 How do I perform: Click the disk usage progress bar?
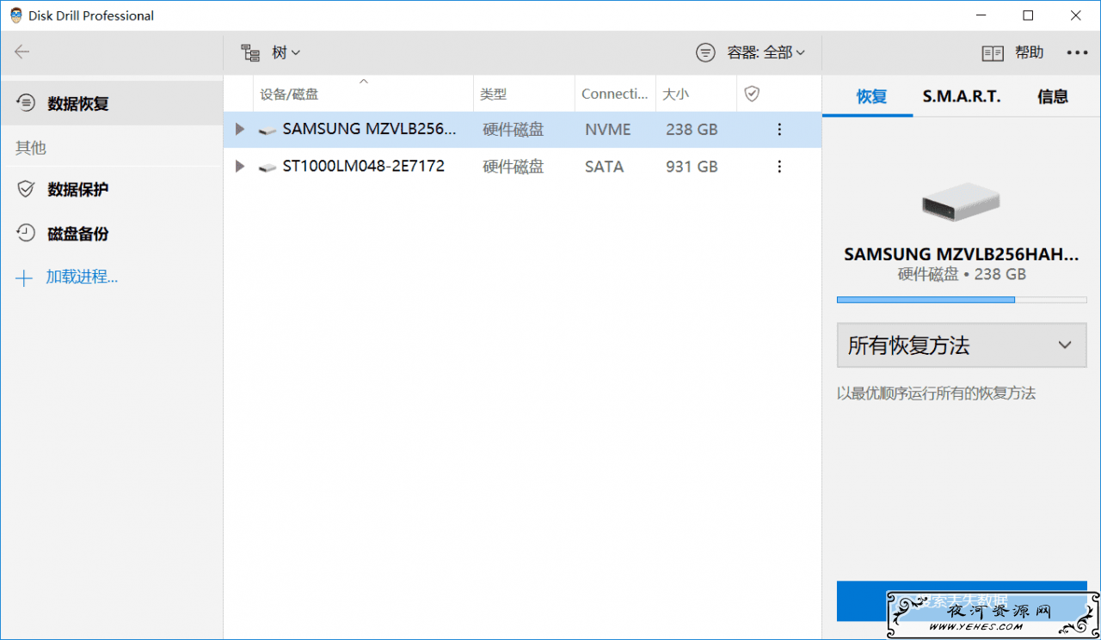[962, 300]
